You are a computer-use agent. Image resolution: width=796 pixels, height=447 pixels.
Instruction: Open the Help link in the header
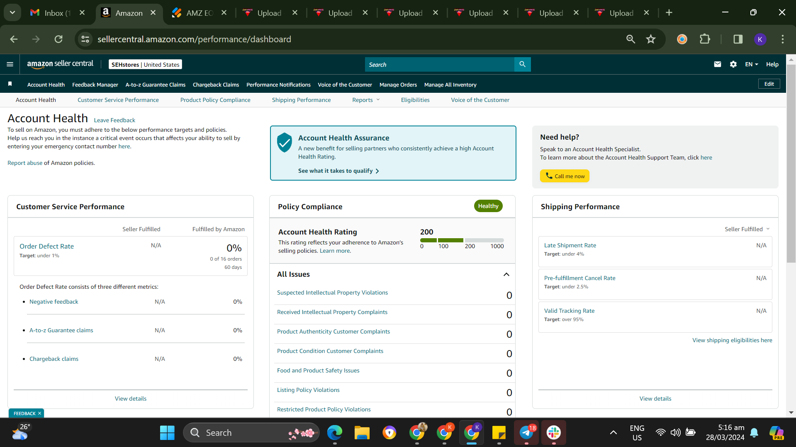tap(772, 64)
